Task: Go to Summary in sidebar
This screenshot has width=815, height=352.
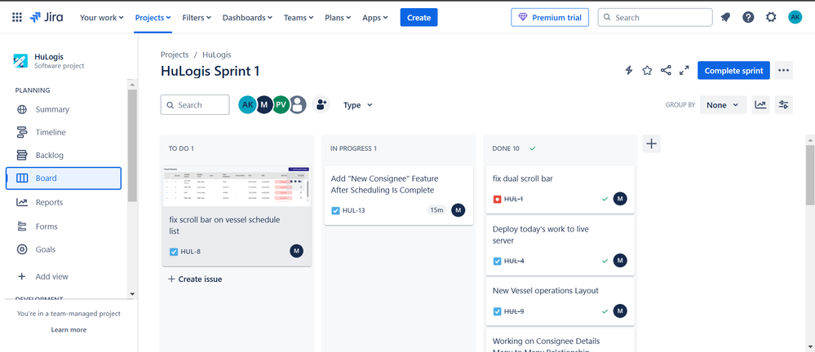Action: point(64,109)
